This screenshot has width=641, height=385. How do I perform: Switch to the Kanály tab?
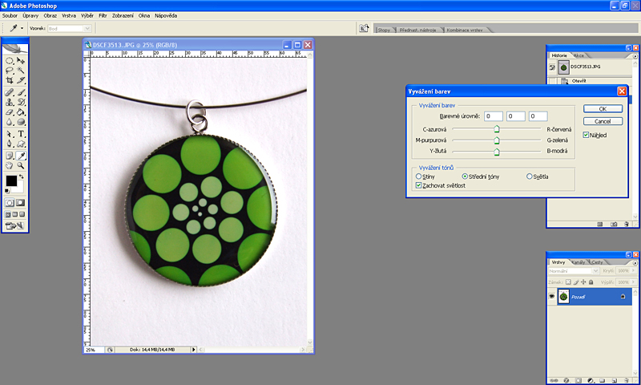[x=579, y=262]
